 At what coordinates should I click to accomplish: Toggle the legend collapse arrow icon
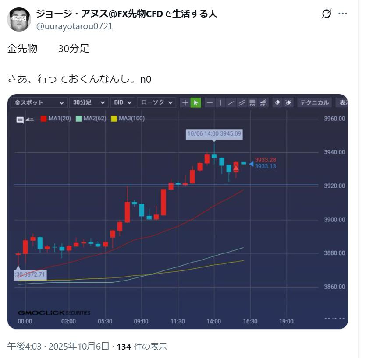(x=30, y=119)
